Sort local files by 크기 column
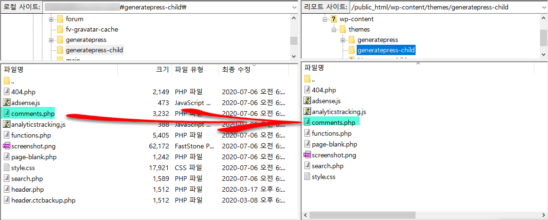This screenshot has width=548, height=220. tap(145, 70)
